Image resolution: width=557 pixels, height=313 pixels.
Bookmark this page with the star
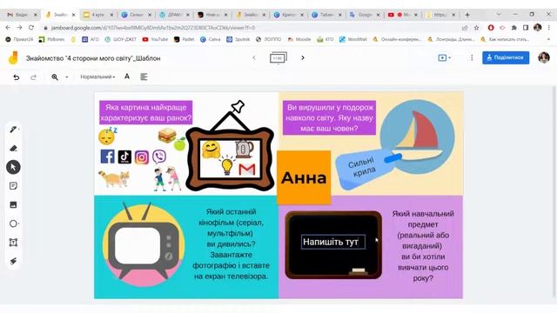point(476,27)
